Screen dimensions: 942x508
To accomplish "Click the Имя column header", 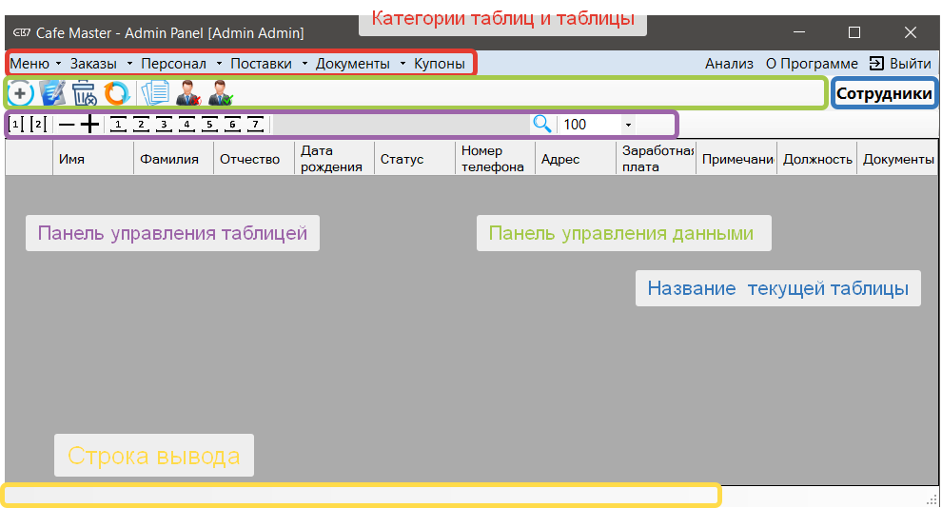I will (x=93, y=159).
